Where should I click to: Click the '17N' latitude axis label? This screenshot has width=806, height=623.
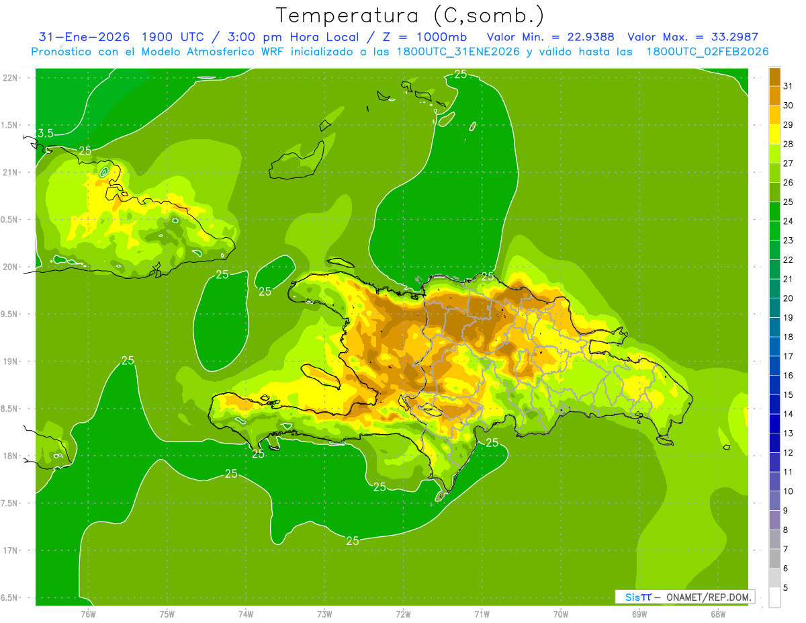10,550
